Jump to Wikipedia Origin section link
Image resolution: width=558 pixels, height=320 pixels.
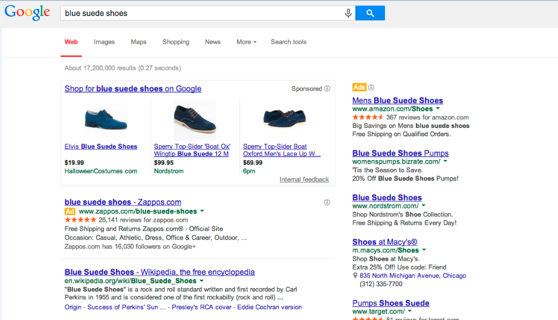click(x=73, y=307)
